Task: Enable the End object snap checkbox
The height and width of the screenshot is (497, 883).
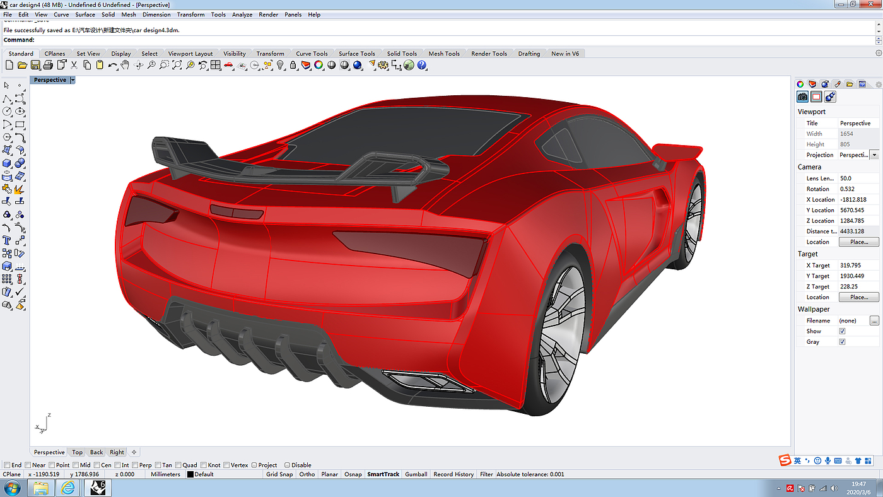Action: [x=7, y=465]
